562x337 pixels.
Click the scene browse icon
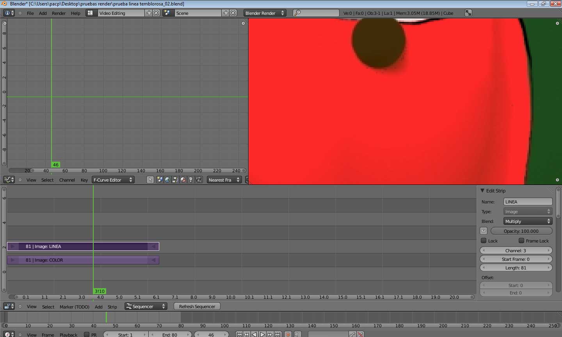[x=167, y=13]
